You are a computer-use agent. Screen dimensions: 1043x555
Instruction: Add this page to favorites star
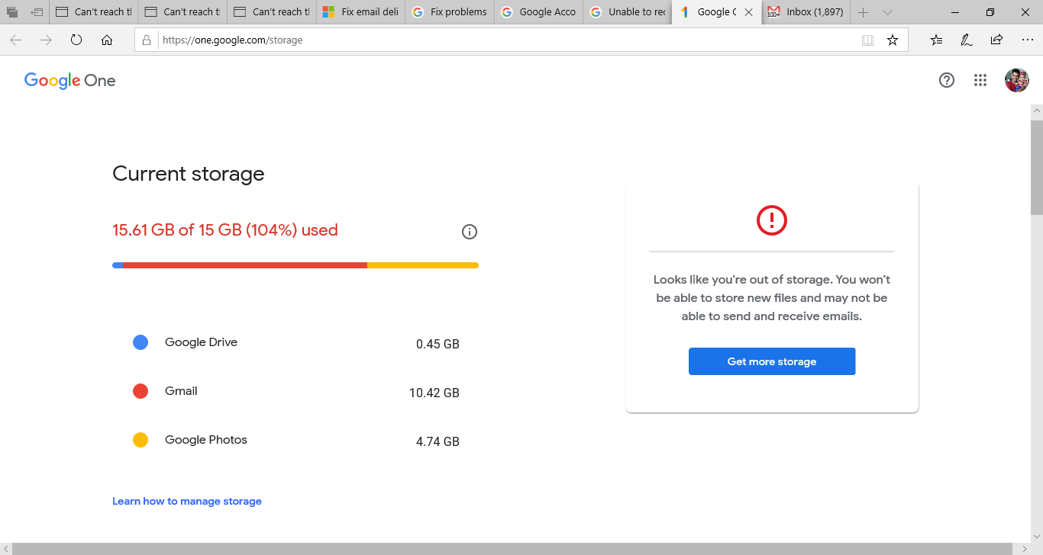[893, 40]
